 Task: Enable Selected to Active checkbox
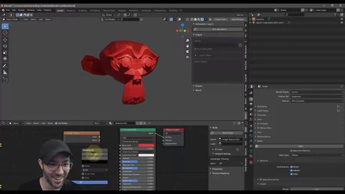(x=261, y=179)
